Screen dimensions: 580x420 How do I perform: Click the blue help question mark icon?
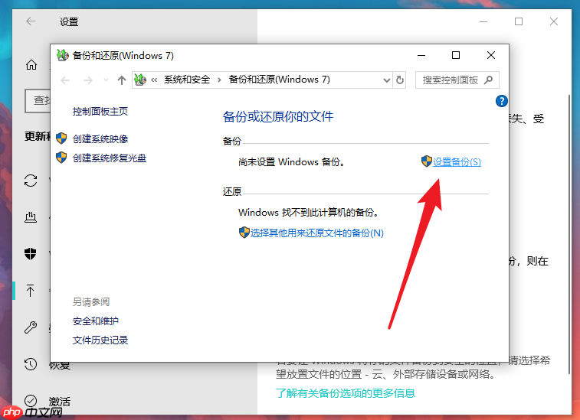coord(502,101)
